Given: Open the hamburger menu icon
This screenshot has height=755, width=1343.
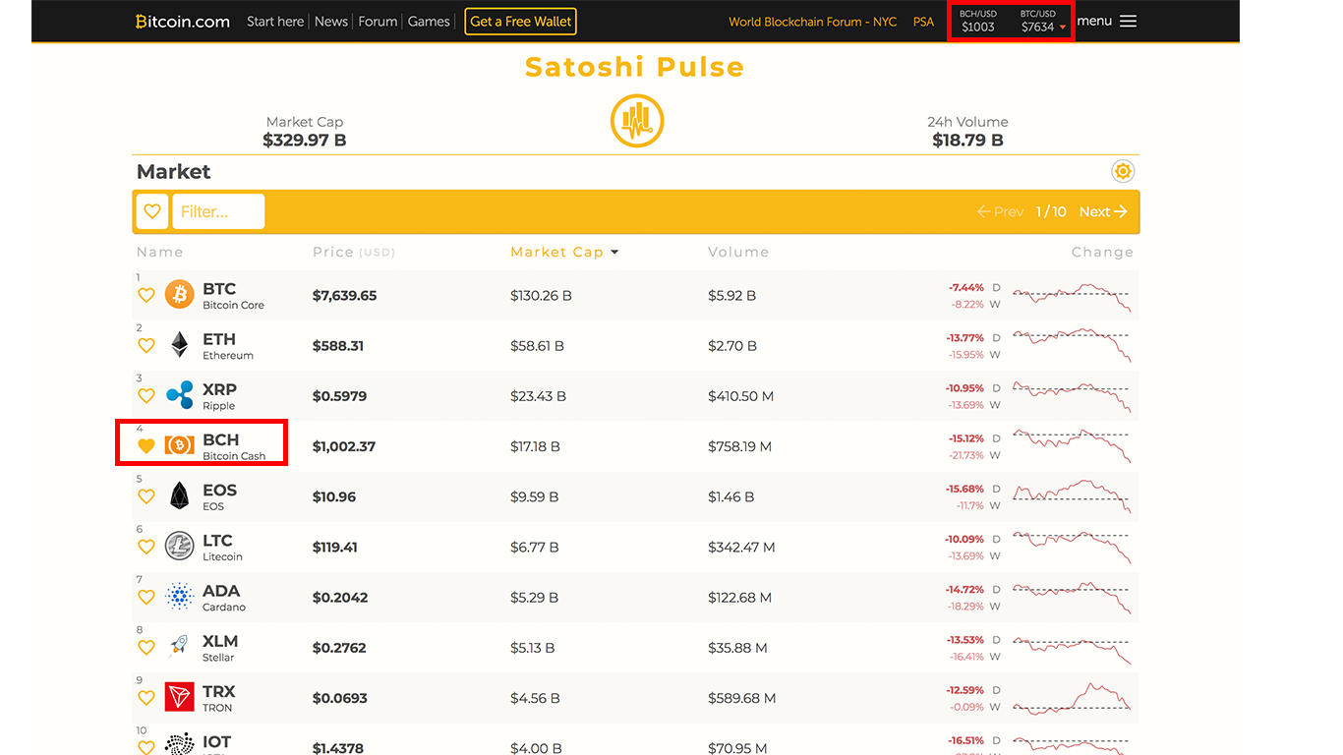Looking at the screenshot, I should (1128, 22).
